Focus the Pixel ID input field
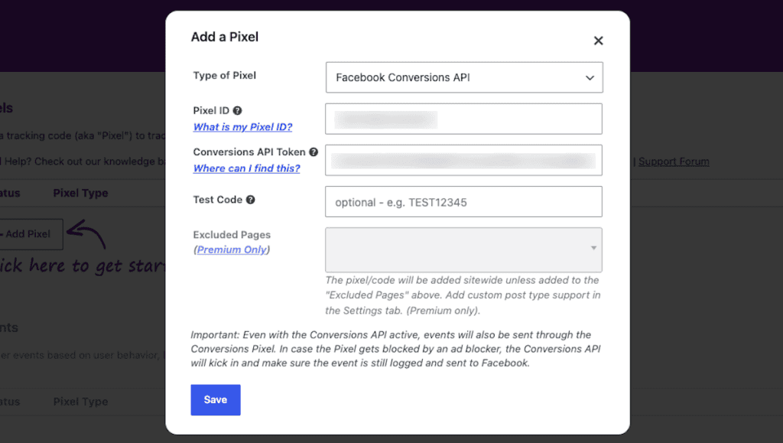783x443 pixels. pos(463,119)
